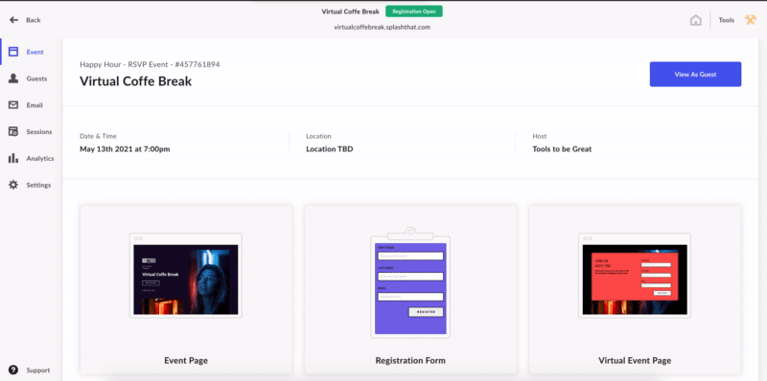
Task: Open the Guests sidebar label
Action: click(x=36, y=78)
